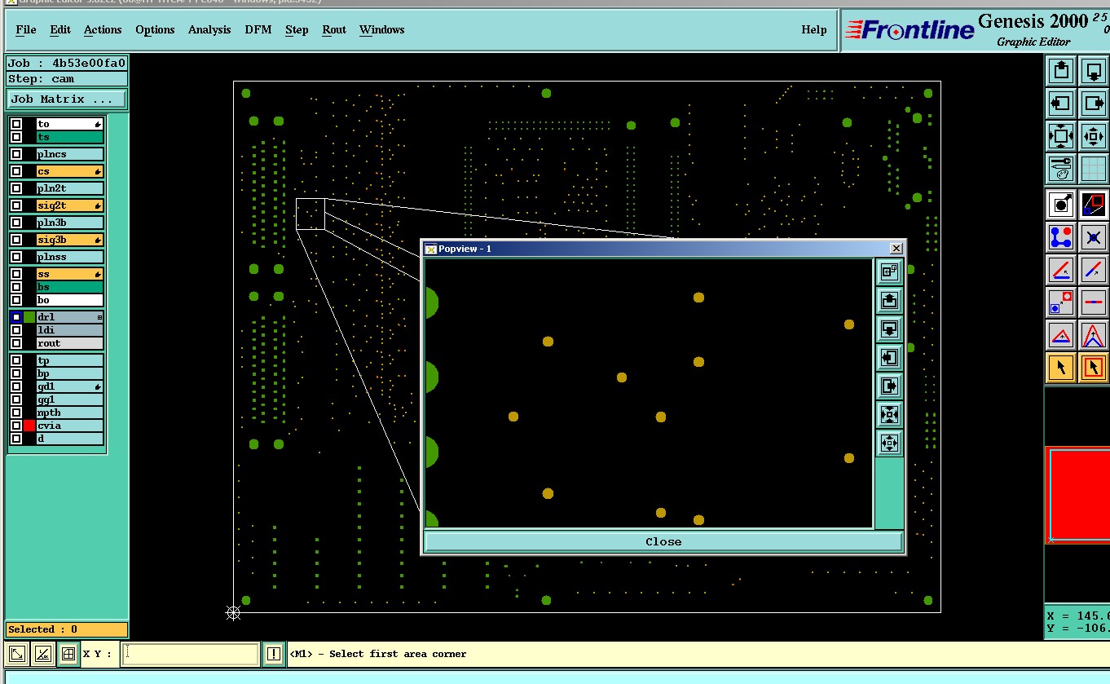Screen dimensions: 1110x684
Task: Toggle checkbox for layer sig2t
Action: (x=16, y=205)
